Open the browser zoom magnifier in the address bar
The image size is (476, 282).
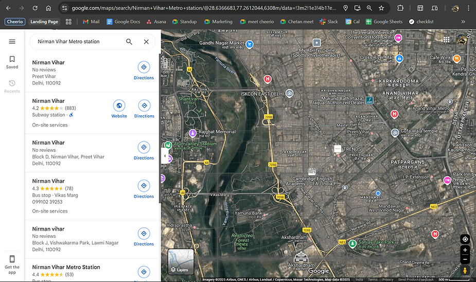click(369, 8)
